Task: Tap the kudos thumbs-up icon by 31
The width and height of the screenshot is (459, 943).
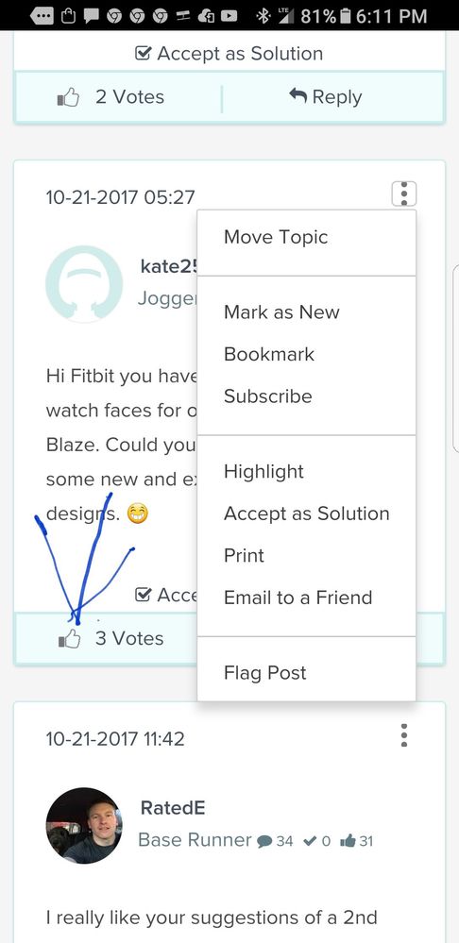Action: [x=348, y=841]
